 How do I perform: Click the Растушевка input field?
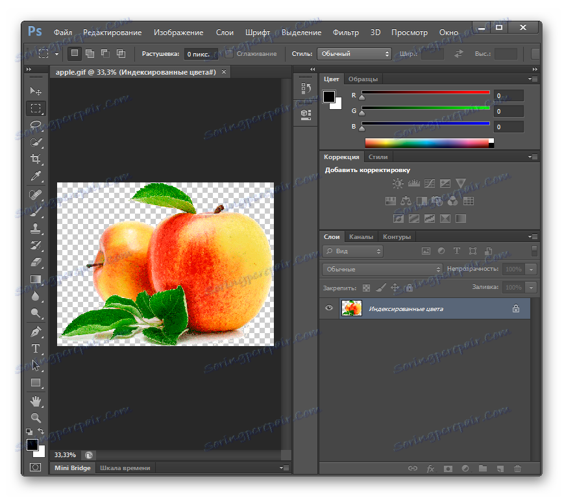(201, 54)
